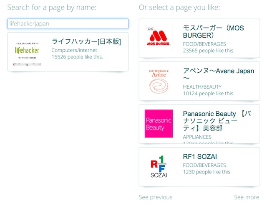Click the RF1 SOZAI logo thumbnail

(159, 166)
